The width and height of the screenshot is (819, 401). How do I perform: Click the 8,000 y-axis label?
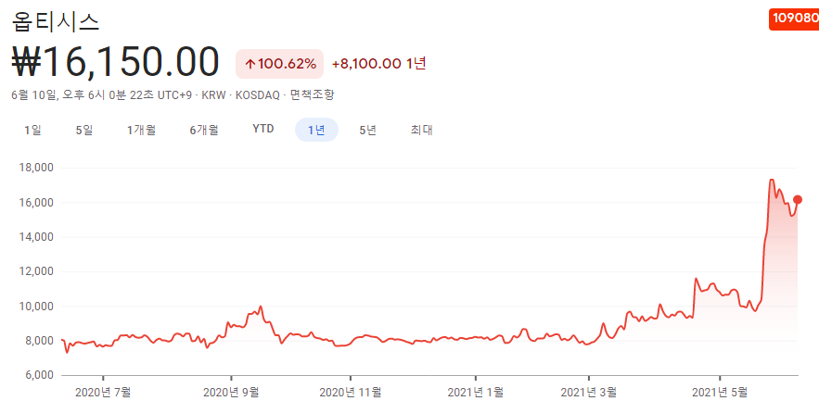(39, 341)
